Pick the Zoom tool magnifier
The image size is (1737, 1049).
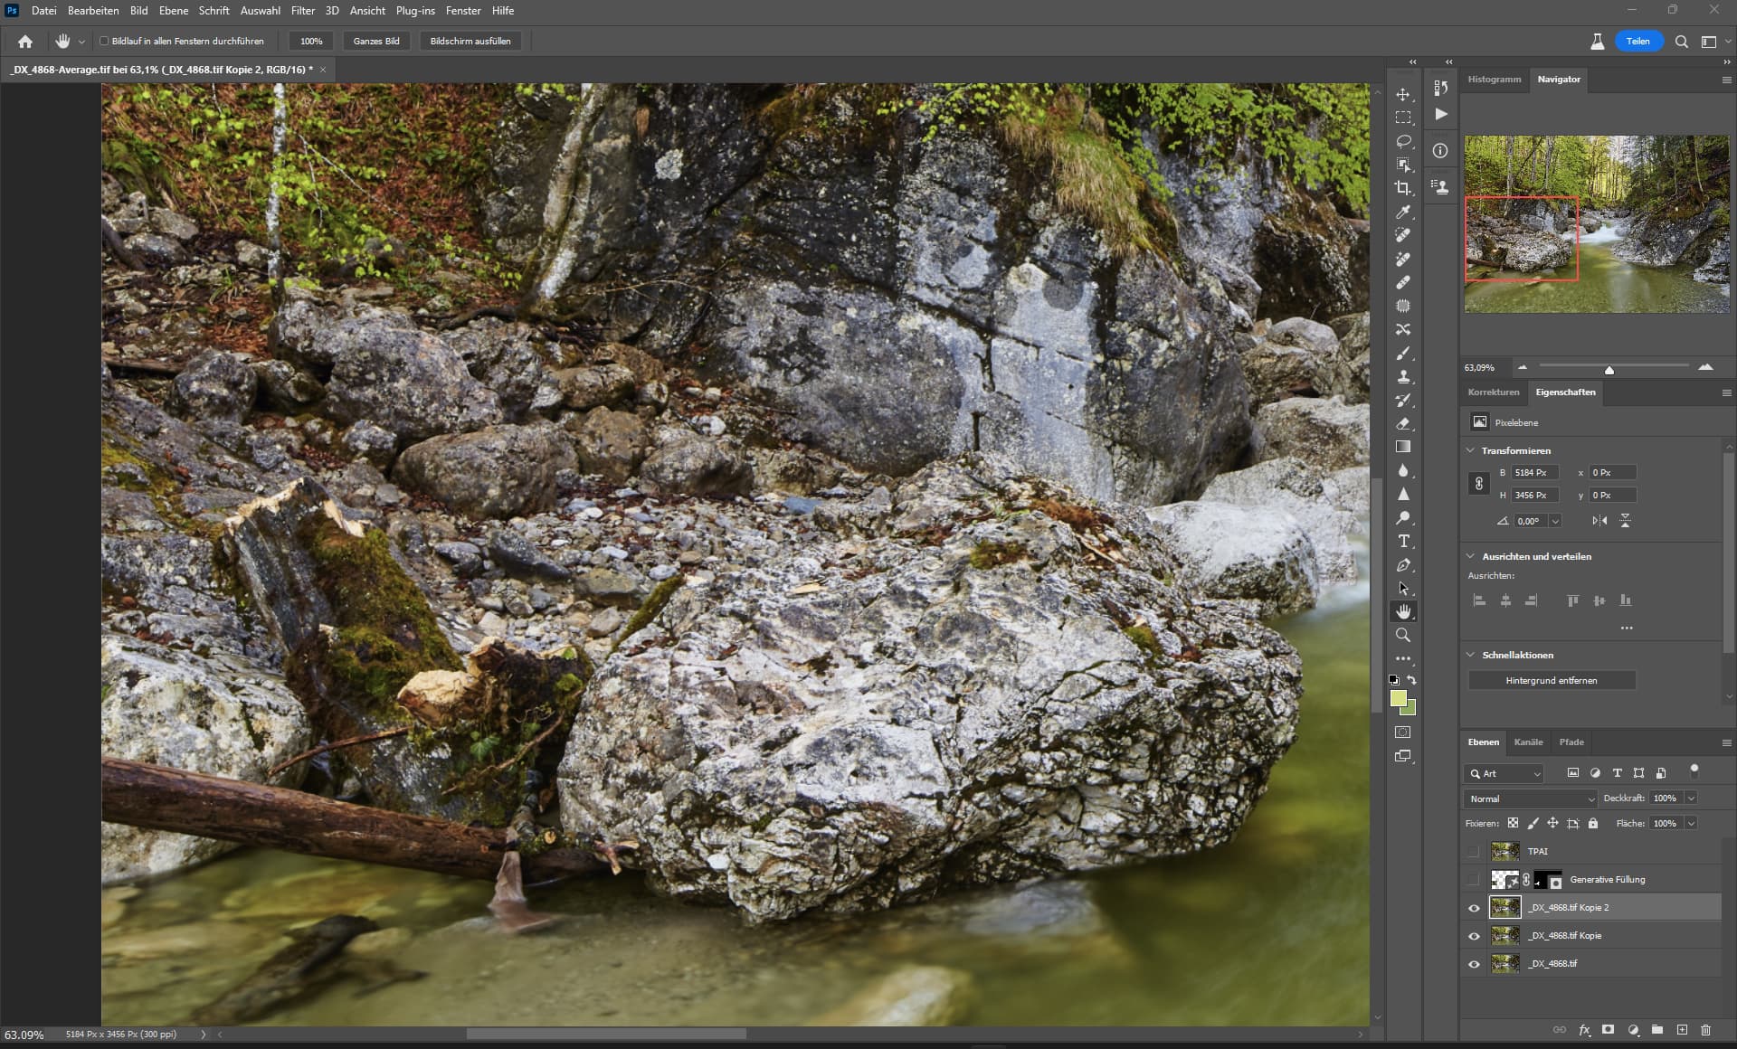[x=1402, y=635]
